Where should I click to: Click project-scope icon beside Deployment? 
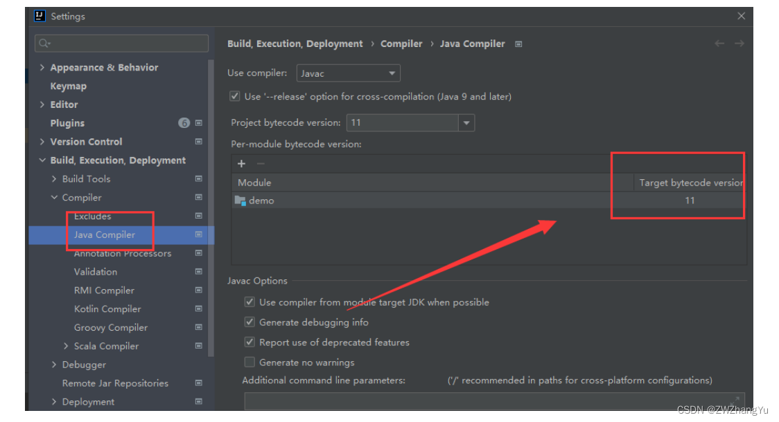click(x=199, y=402)
